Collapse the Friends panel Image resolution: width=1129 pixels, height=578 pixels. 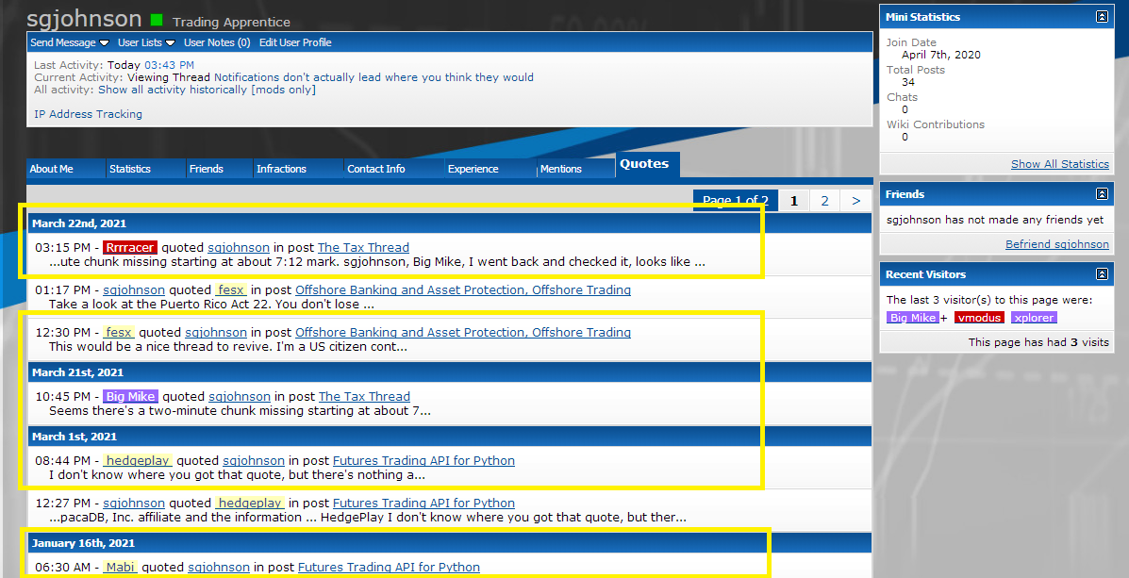[x=1102, y=193]
